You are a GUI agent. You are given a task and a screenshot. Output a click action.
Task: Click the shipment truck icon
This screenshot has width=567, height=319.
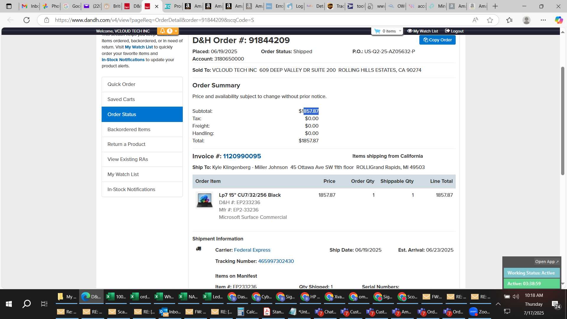pyautogui.click(x=198, y=249)
